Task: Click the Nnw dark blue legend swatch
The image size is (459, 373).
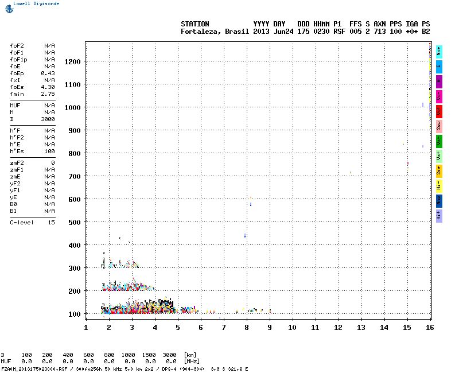Action: click(439, 201)
